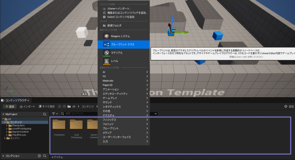
Task: Create a new マテリアル asset
Action: click(124, 53)
